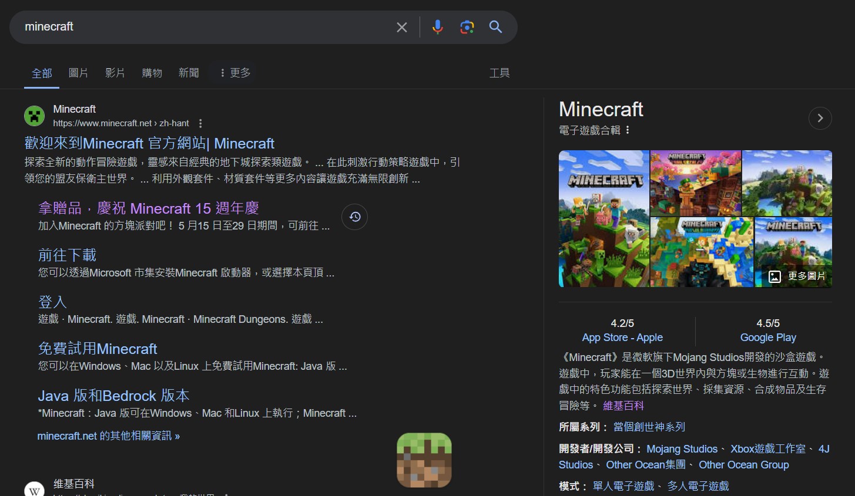This screenshot has width=855, height=496.
Task: Click the Minecraft grass block icon
Action: coord(424,460)
